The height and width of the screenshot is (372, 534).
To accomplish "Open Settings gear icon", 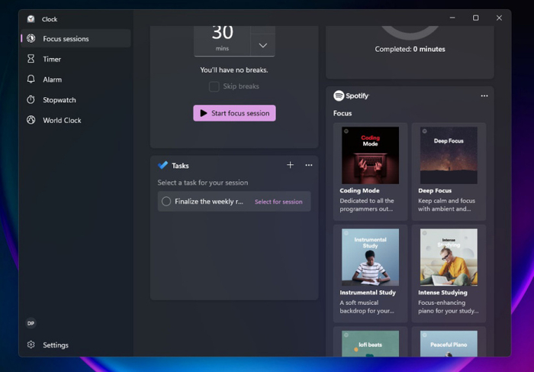I will tap(31, 345).
